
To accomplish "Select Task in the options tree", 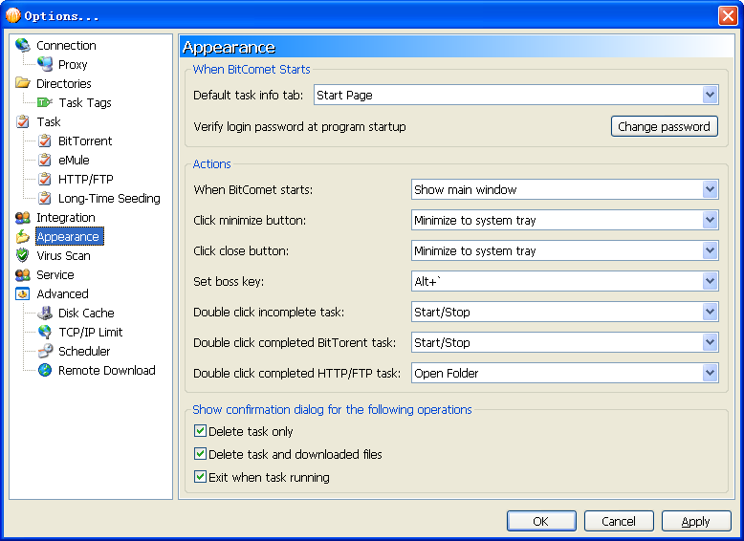I will coord(49,121).
